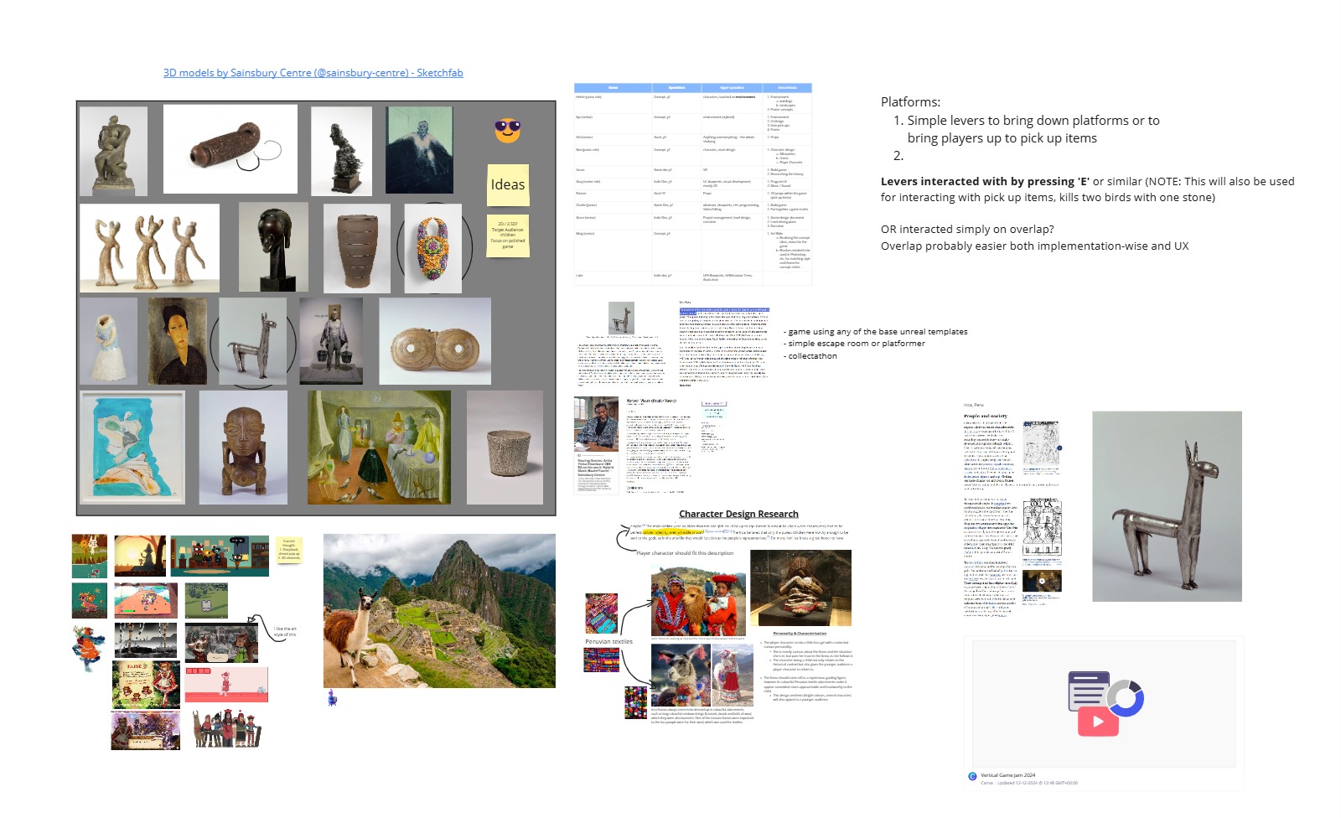Select the decorated llama close-up photo

tap(681, 676)
